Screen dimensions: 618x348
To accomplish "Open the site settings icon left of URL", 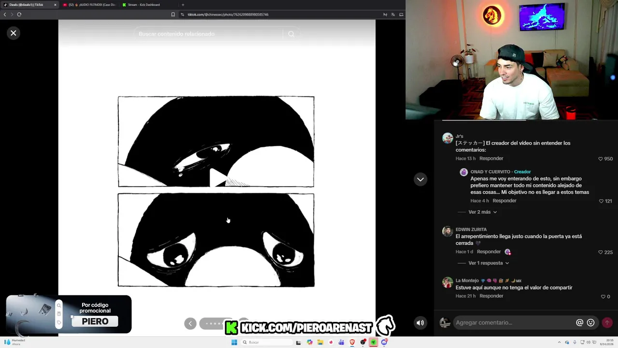I will 183,14.
